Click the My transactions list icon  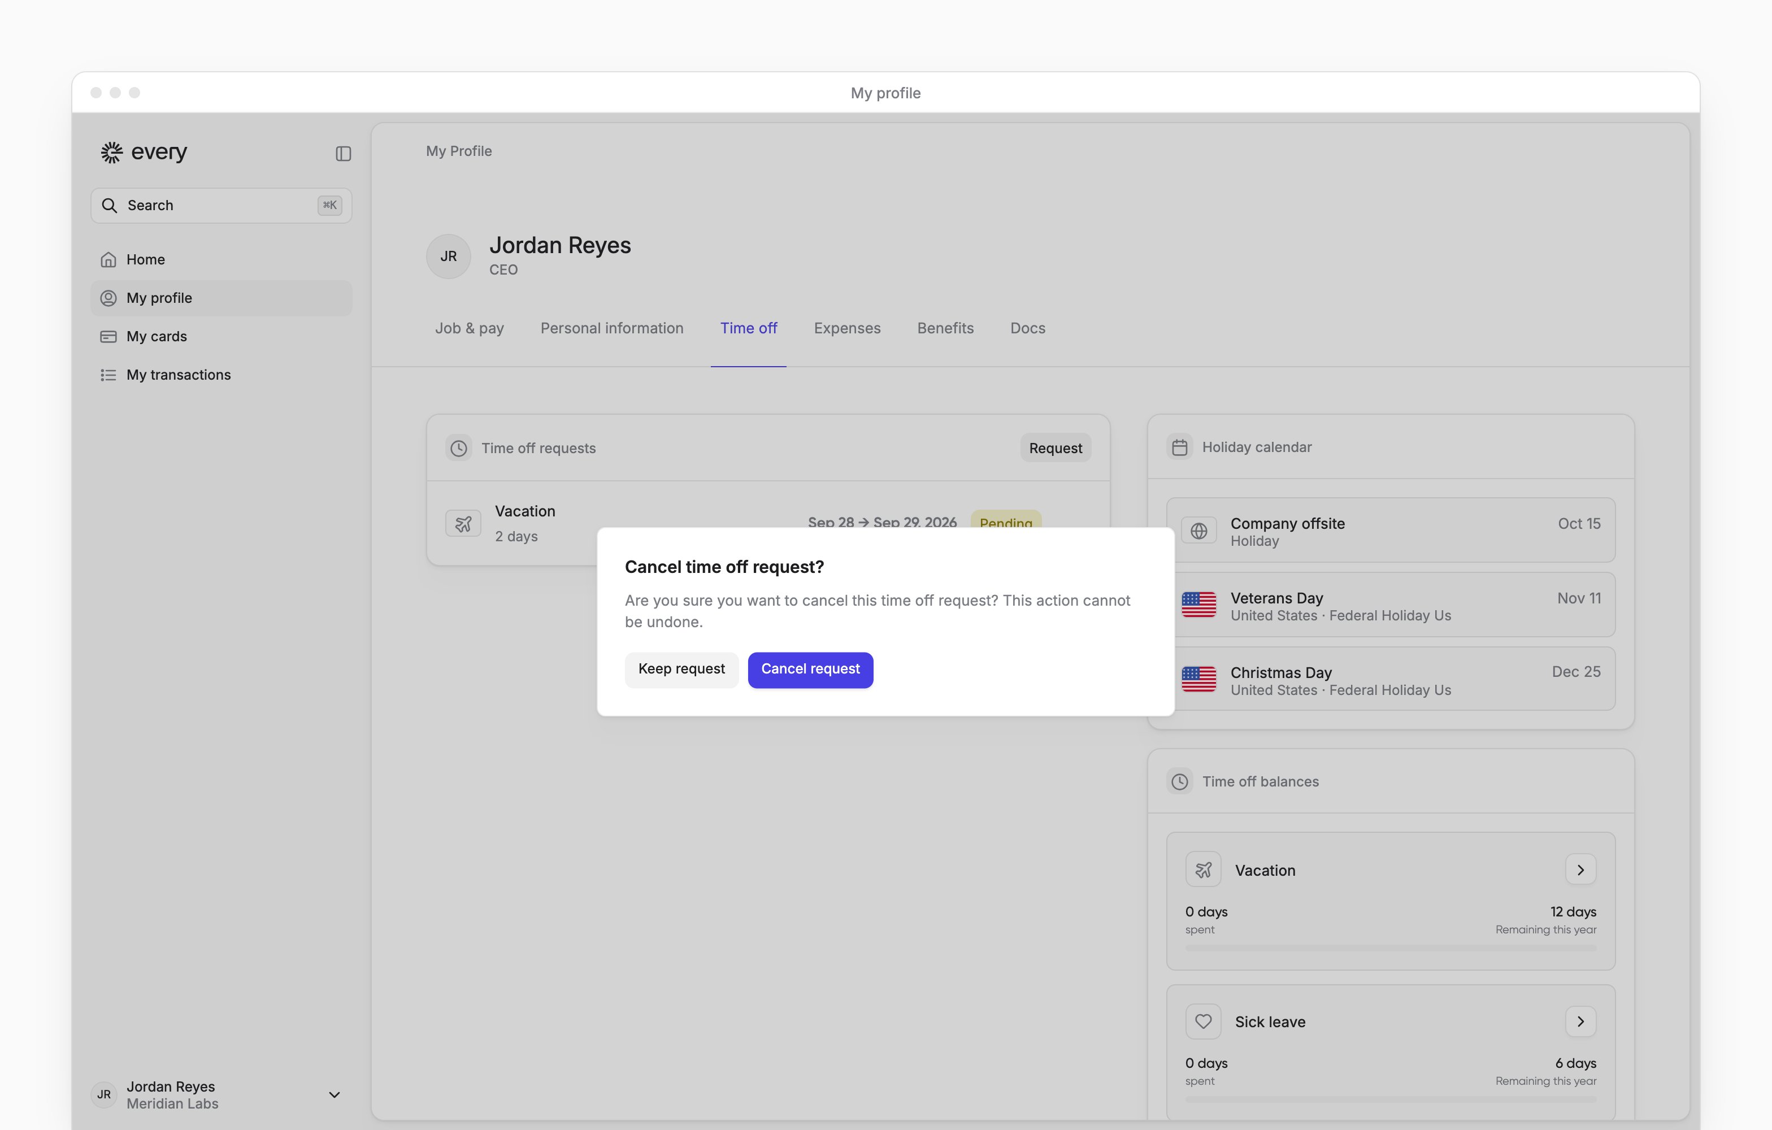click(108, 375)
